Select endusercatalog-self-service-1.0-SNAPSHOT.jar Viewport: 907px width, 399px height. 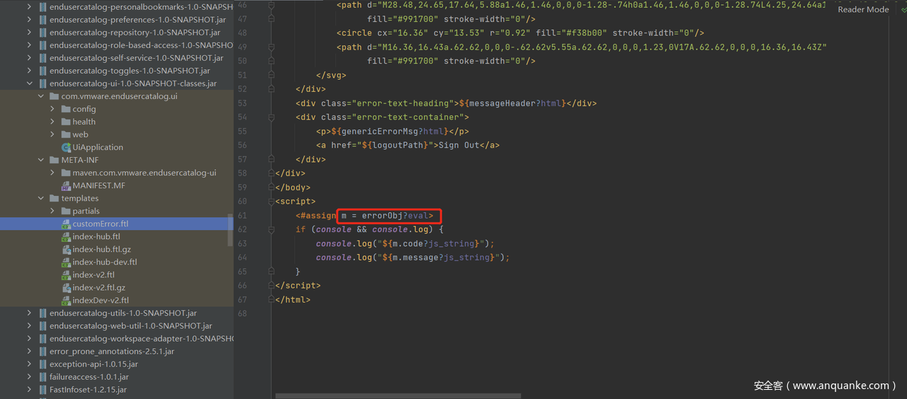136,58
